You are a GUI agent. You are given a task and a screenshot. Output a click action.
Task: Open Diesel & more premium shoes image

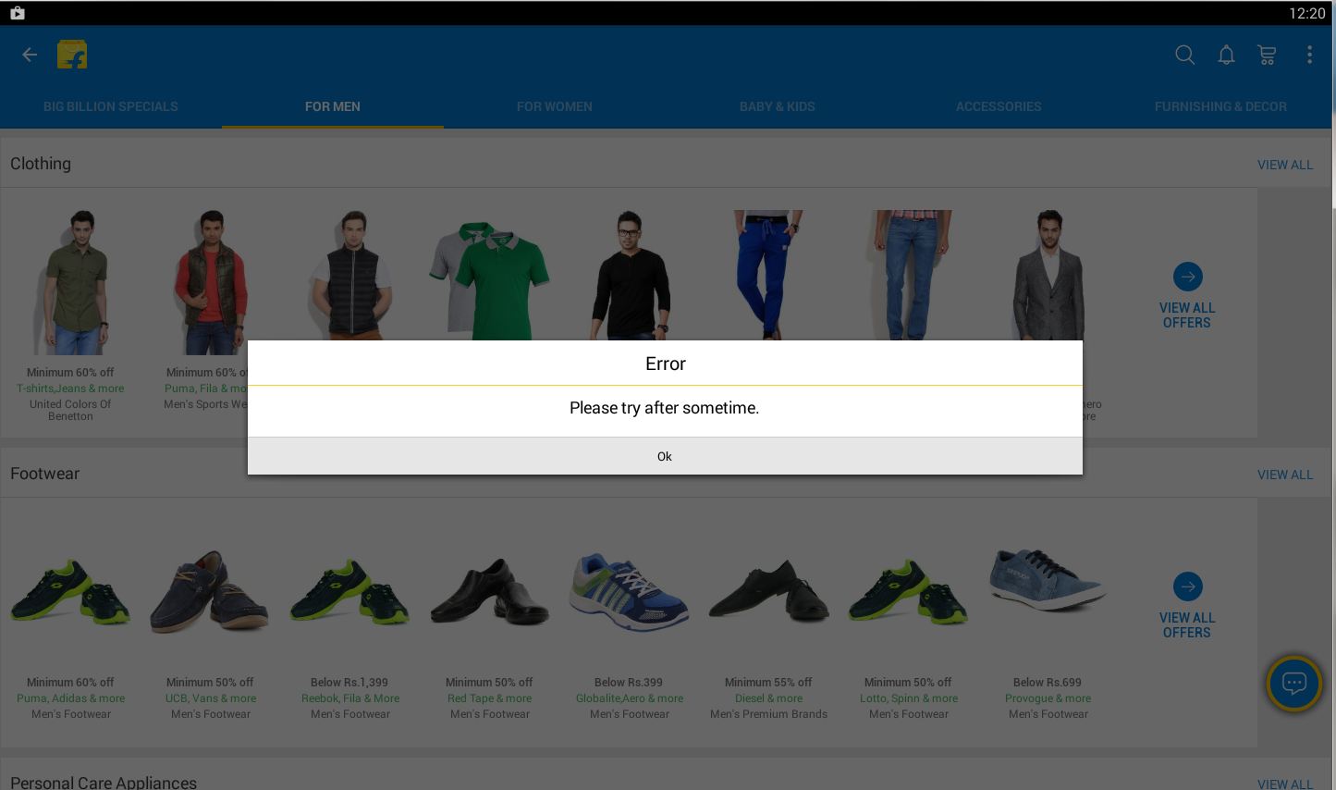pyautogui.click(x=769, y=592)
